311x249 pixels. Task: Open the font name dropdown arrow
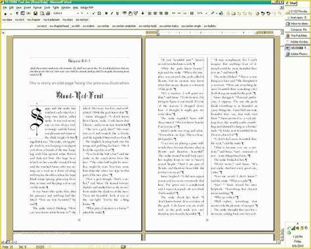(78, 13)
